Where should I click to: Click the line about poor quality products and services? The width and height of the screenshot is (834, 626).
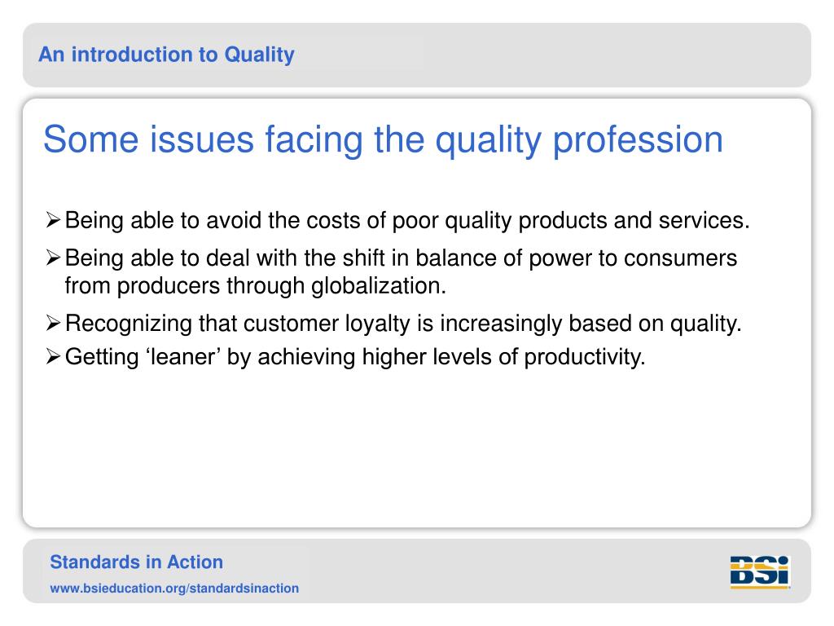(407, 220)
